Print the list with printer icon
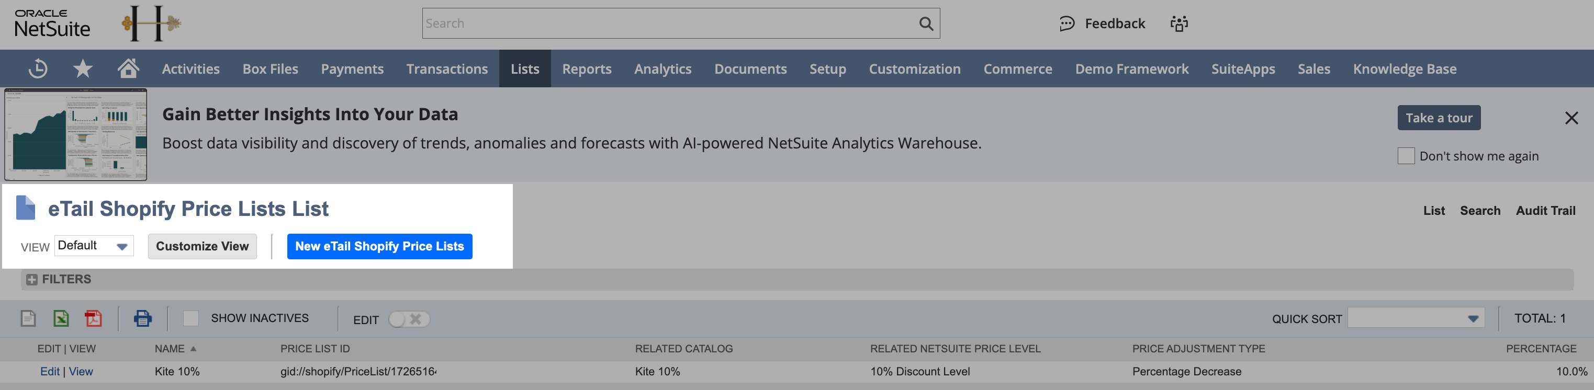Screen dimensions: 1594x390 click(142, 318)
